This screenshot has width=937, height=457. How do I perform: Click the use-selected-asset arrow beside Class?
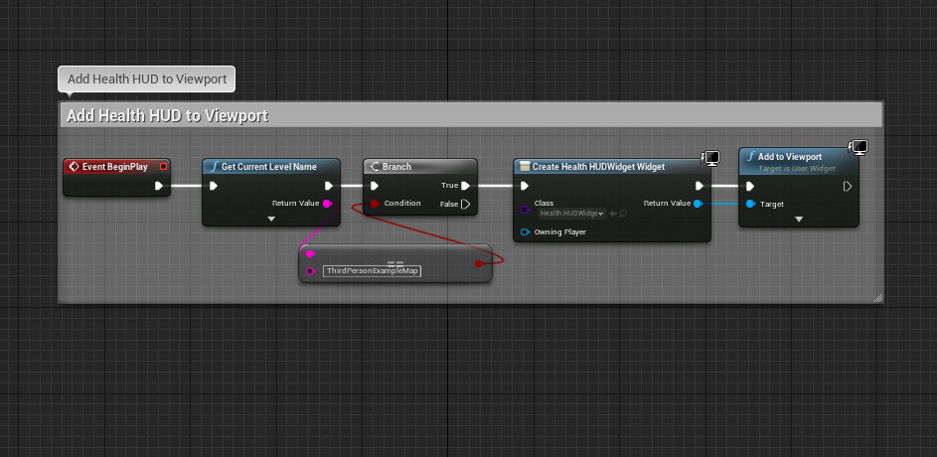coord(613,214)
